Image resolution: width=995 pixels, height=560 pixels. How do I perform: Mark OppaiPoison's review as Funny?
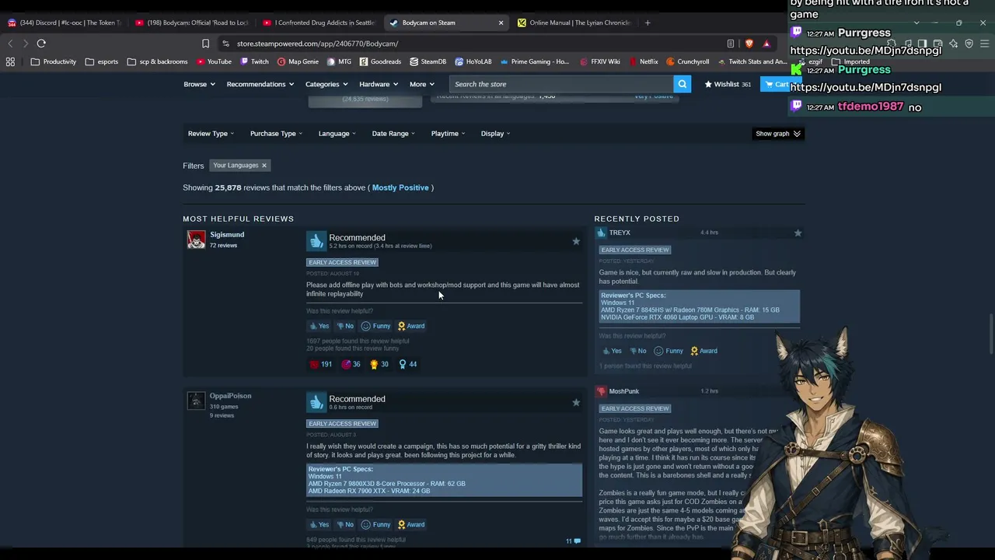375,524
